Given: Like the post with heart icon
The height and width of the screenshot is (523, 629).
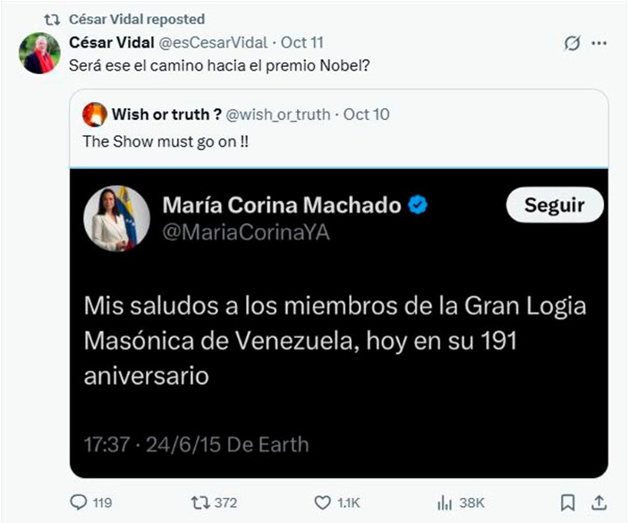Looking at the screenshot, I should coord(322,502).
